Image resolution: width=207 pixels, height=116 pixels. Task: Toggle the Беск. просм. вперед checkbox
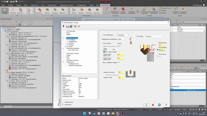pyautogui.click(x=104, y=52)
